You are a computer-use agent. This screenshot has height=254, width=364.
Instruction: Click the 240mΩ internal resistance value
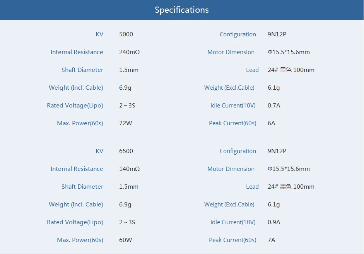click(129, 52)
